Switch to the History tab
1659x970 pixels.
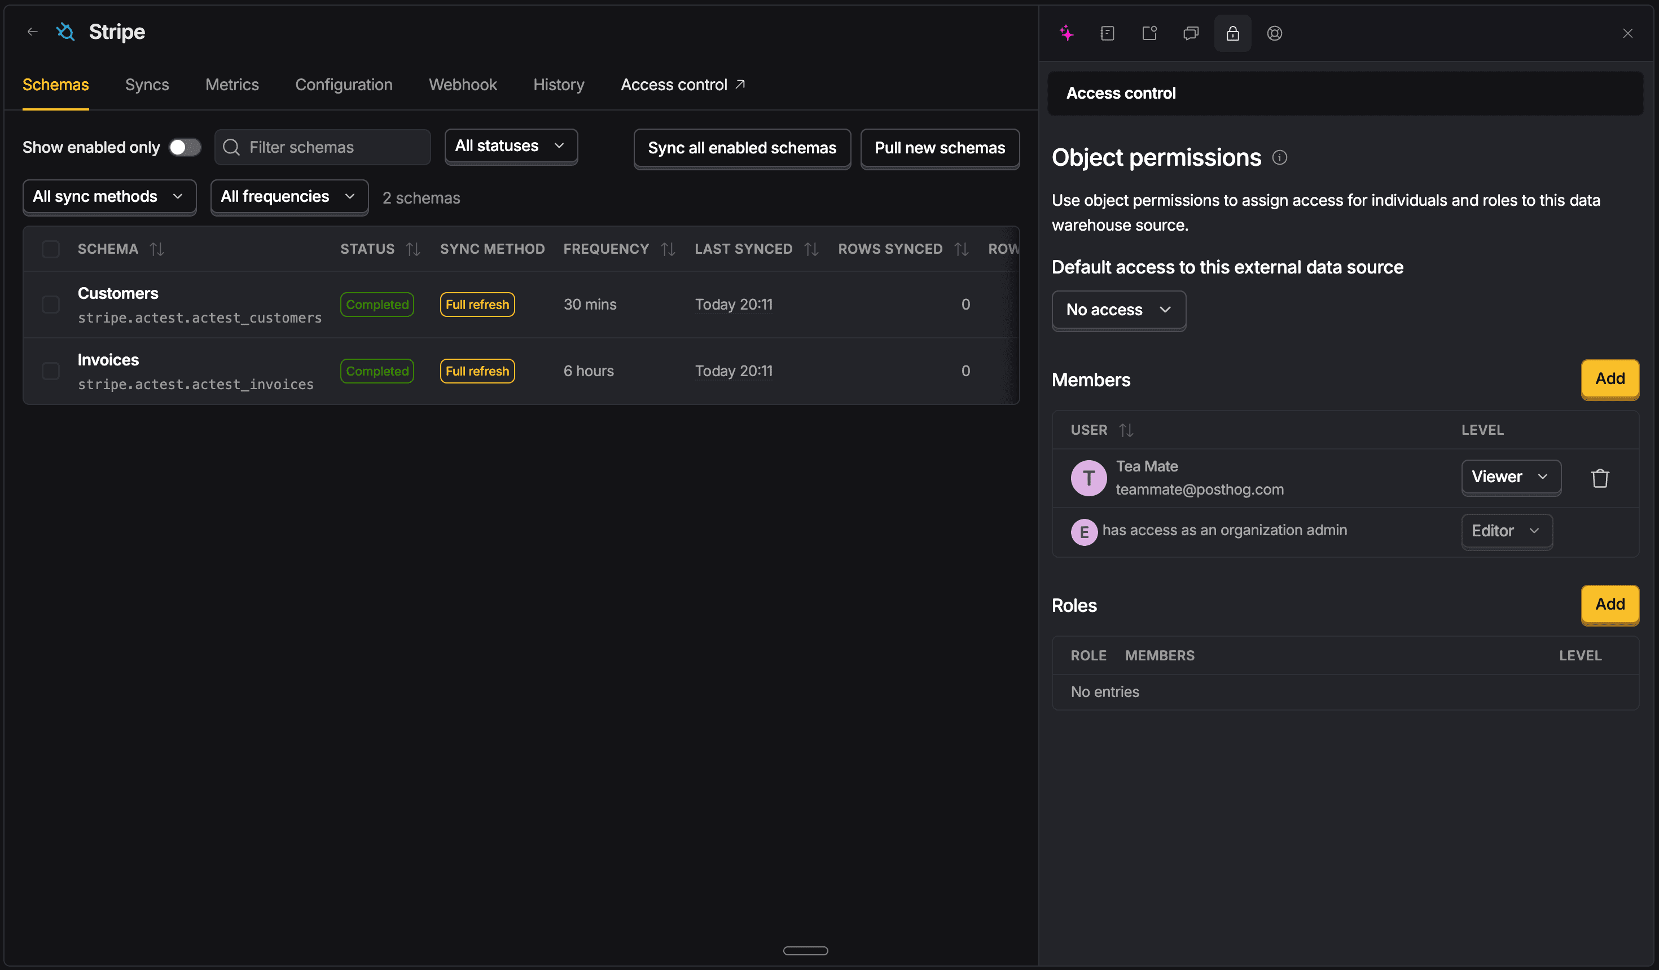click(x=558, y=85)
